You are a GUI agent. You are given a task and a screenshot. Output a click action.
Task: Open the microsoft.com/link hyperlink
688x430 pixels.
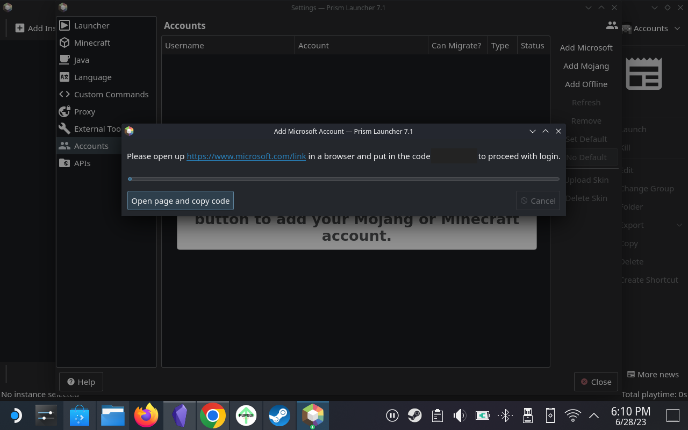pos(246,156)
